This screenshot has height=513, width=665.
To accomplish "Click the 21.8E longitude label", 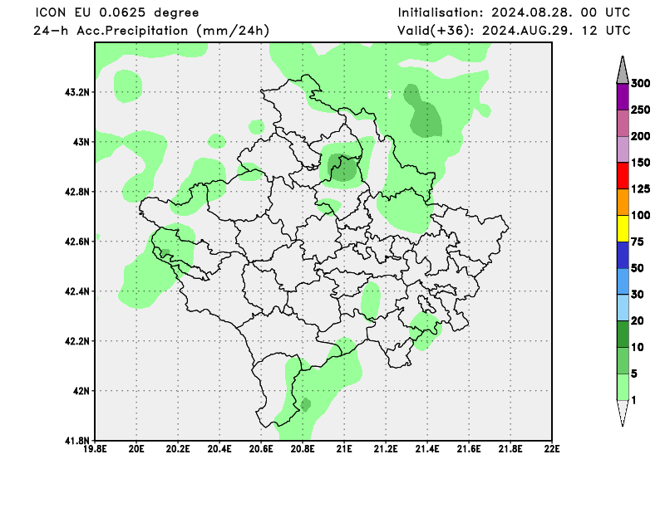I will point(510,448).
